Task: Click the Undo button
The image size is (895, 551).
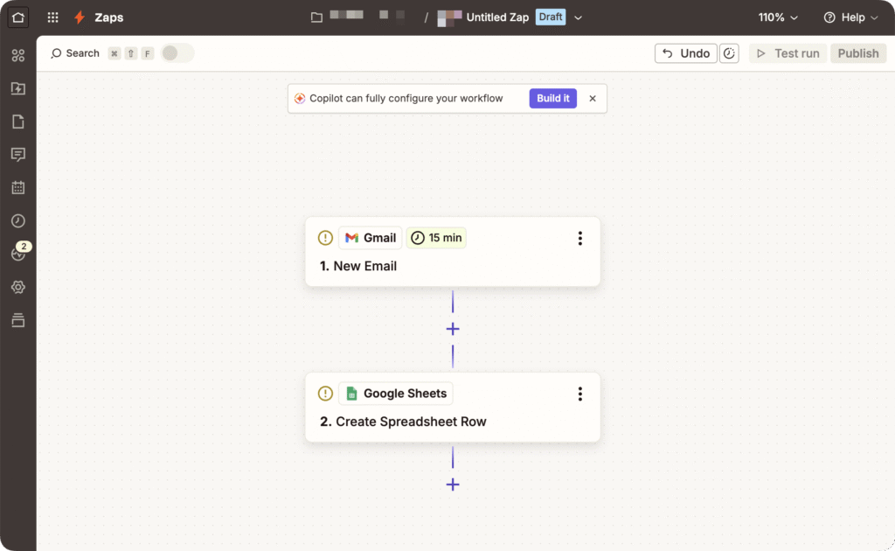Action: tap(685, 53)
